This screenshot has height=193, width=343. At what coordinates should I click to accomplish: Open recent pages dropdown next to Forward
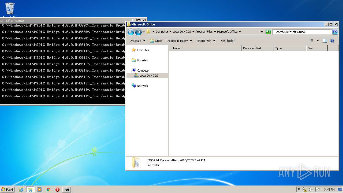point(143,32)
